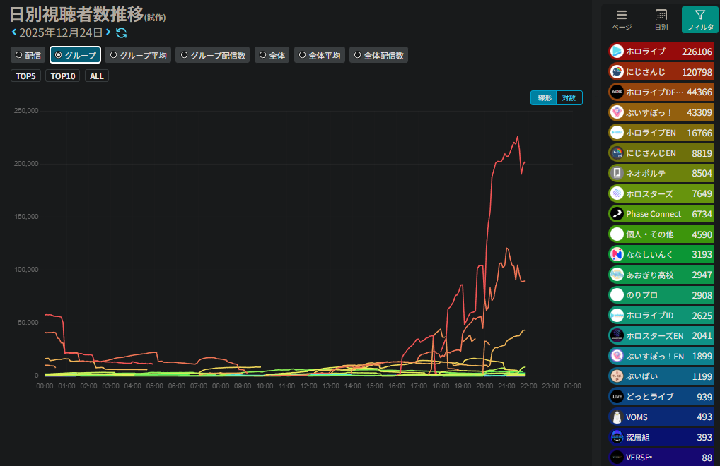Click the date 2025年12月24日
Image resolution: width=720 pixels, height=466 pixels.
click(x=61, y=32)
